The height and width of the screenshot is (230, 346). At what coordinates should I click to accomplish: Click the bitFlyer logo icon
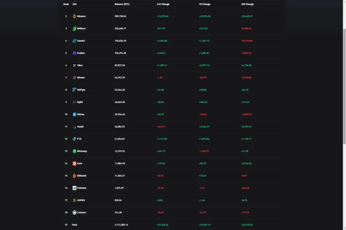[x=74, y=90]
